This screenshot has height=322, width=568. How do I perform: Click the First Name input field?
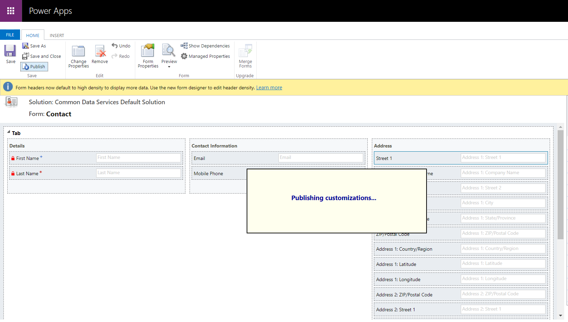coord(138,158)
